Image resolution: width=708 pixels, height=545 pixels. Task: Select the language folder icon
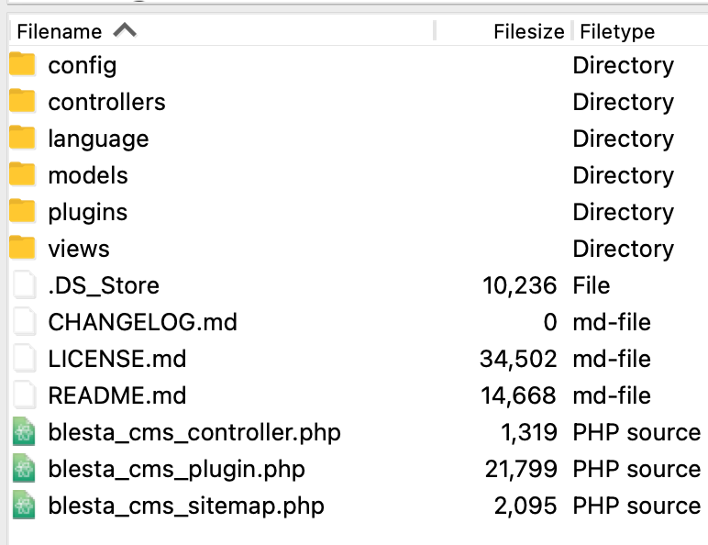pyautogui.click(x=22, y=138)
